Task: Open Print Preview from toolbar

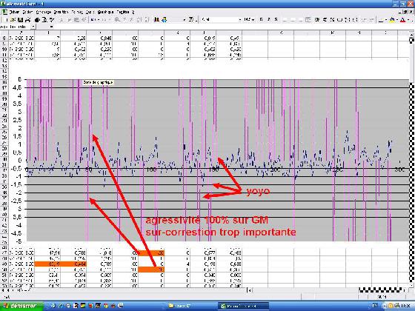Action: 44,19
